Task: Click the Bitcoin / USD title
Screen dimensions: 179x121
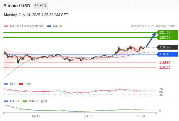Action: [17, 6]
